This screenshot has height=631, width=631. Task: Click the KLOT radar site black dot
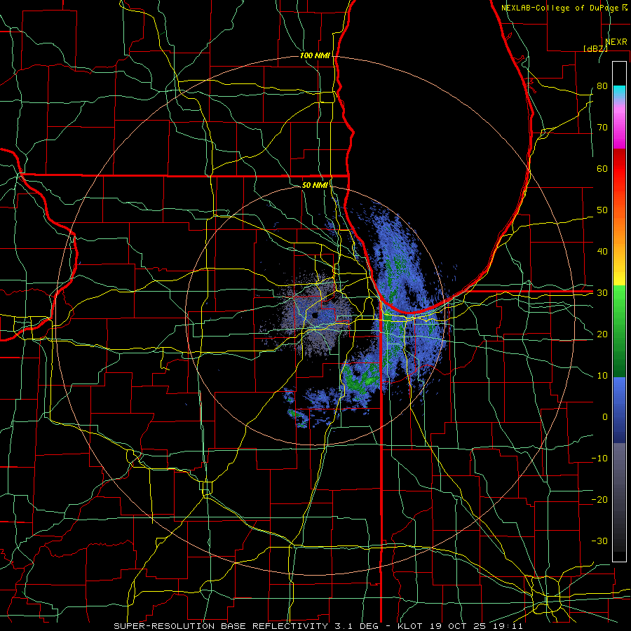pyautogui.click(x=314, y=315)
